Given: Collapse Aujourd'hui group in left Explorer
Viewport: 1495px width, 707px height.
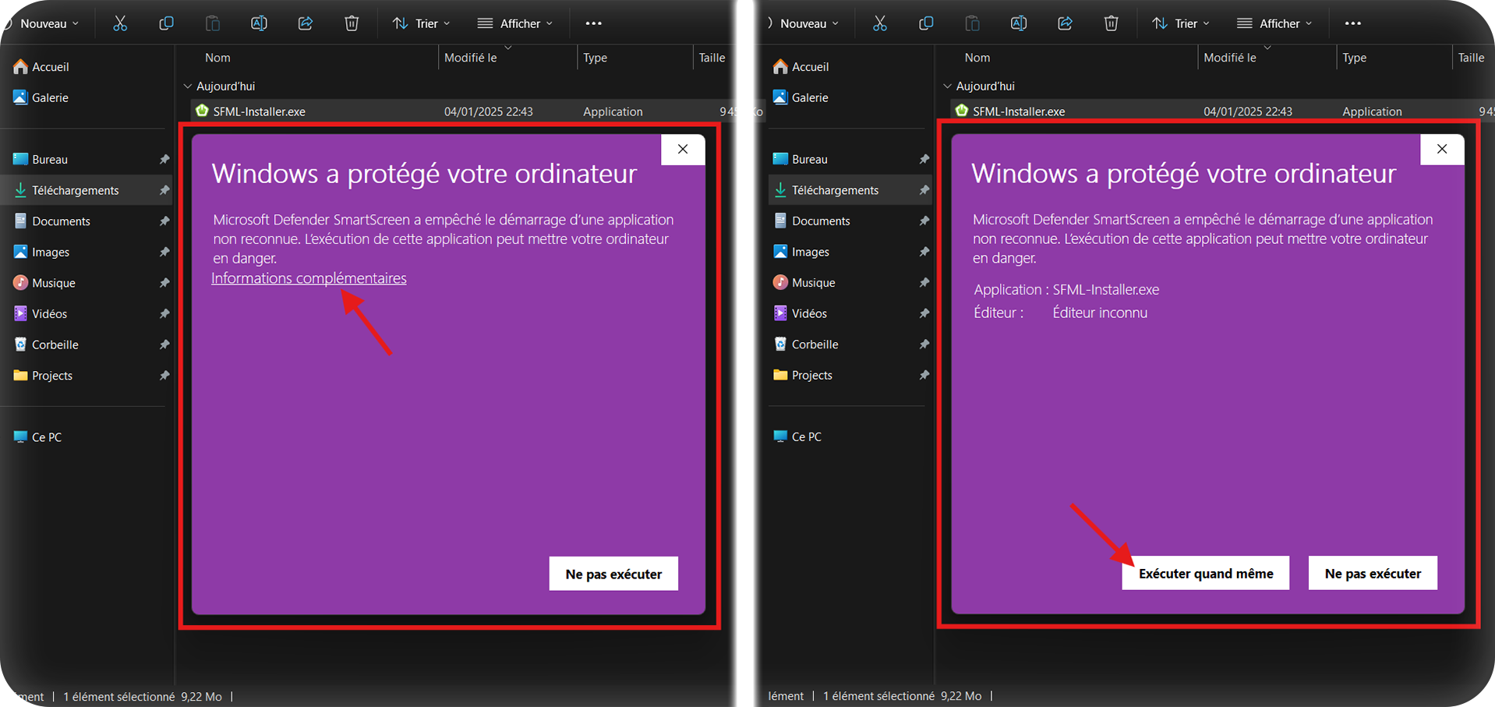Looking at the screenshot, I should (188, 87).
